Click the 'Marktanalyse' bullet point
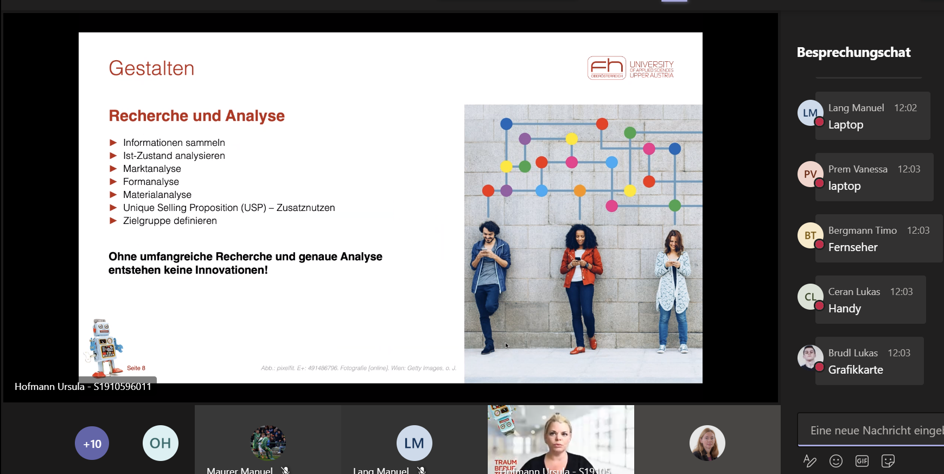The height and width of the screenshot is (474, 944). (152, 169)
